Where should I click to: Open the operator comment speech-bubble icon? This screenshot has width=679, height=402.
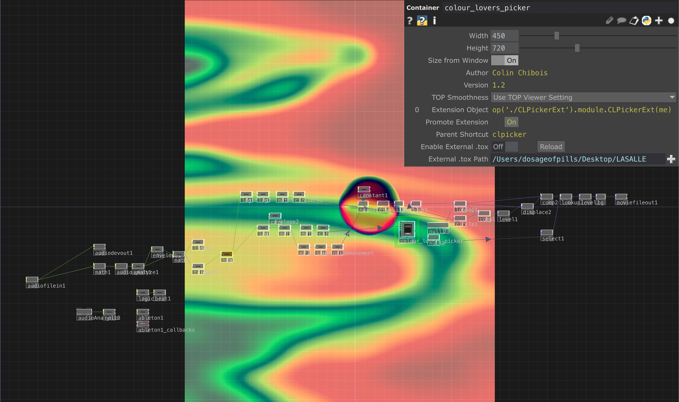click(x=621, y=21)
